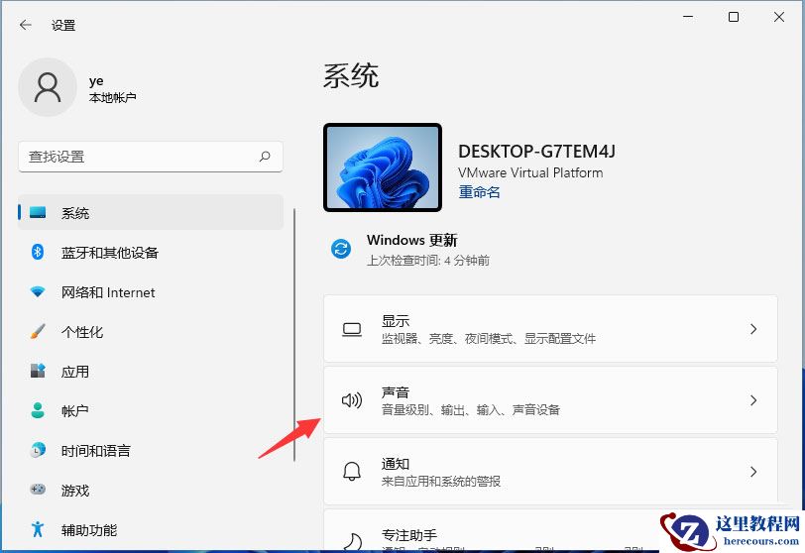
Task: Click the VMware Virtual Platform text
Action: [530, 172]
